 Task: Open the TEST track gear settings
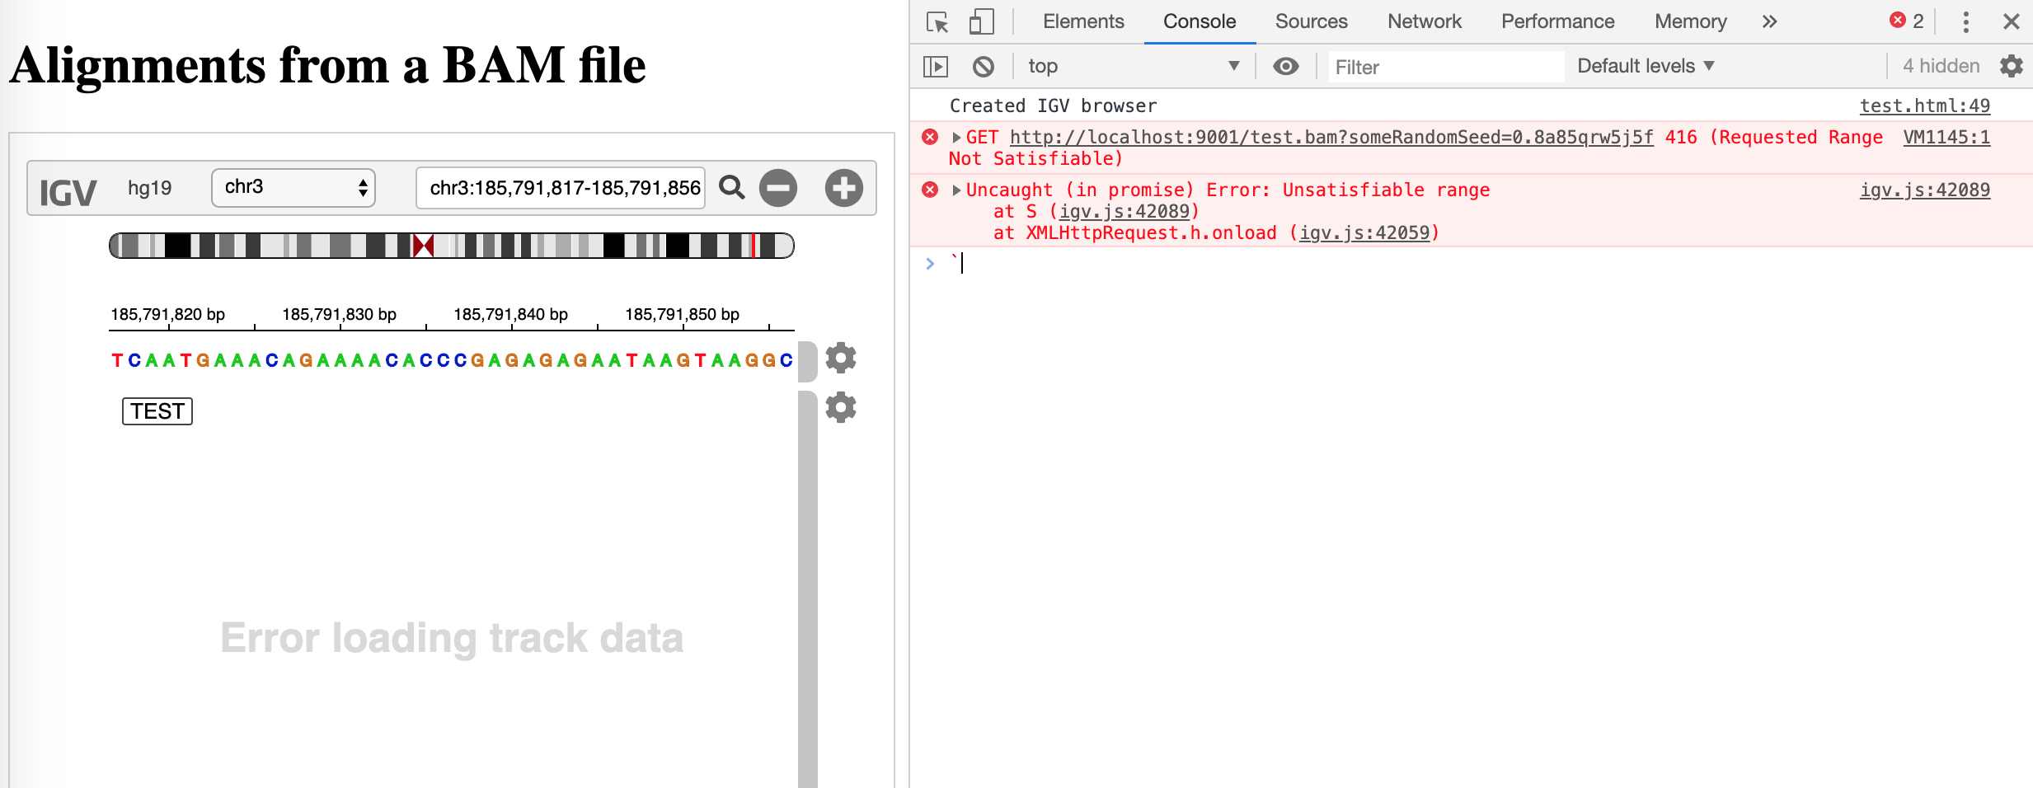pos(841,407)
